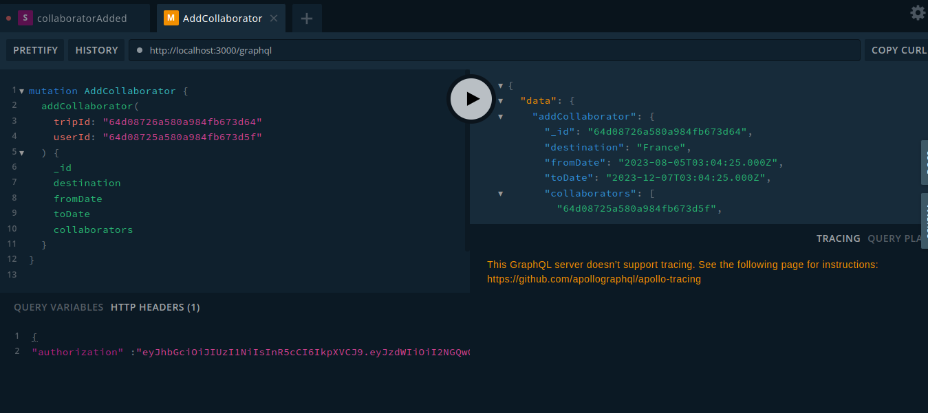
Task: Run the AddCollaborator mutation with play button
Action: point(471,98)
